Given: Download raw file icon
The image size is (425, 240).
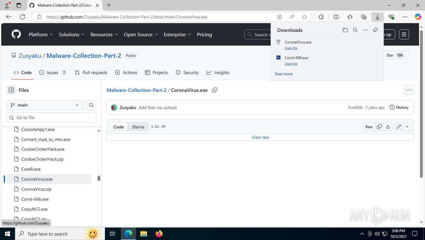Looking at the screenshot, I should click(388, 127).
